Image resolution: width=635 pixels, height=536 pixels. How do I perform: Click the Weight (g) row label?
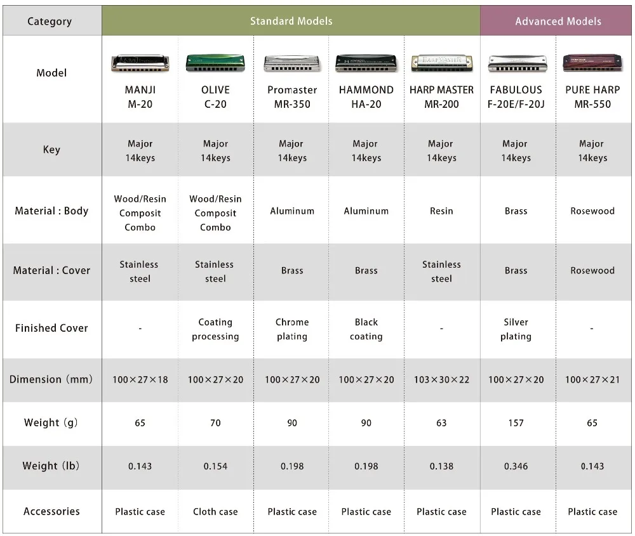(x=51, y=422)
